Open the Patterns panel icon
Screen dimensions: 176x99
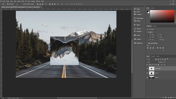click(135, 35)
